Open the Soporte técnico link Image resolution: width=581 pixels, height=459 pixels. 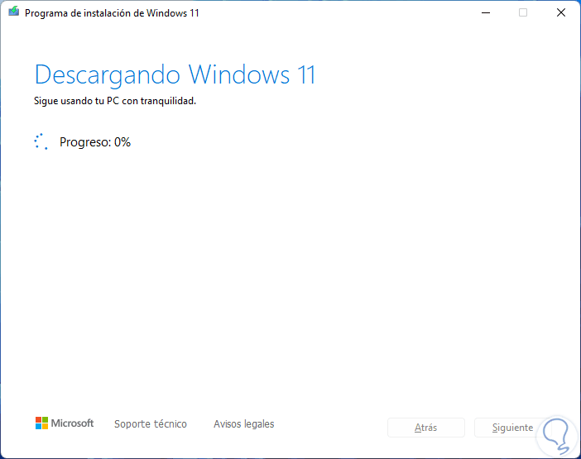tap(151, 423)
